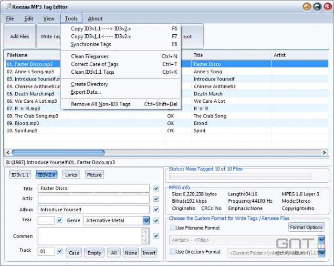334x266 pixels.
Task: Enable Use Filename Format checkbox
Action: point(172,227)
